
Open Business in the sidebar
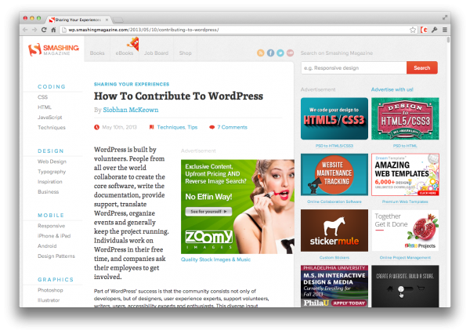[48, 192]
